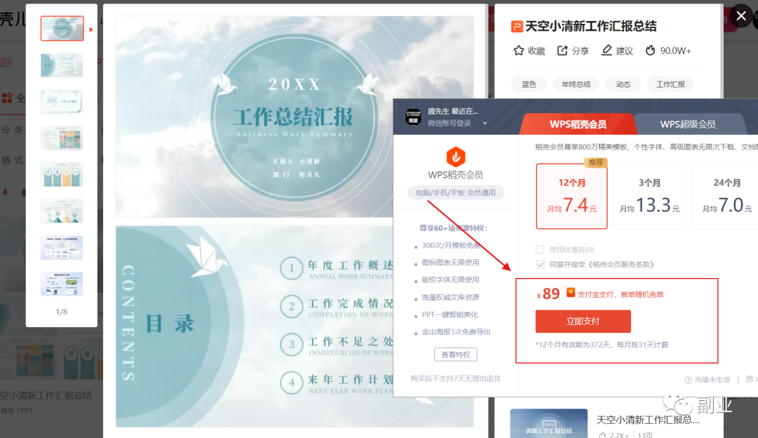Click the 年终总结 tag
Image resolution: width=758 pixels, height=438 pixels.
(x=576, y=84)
